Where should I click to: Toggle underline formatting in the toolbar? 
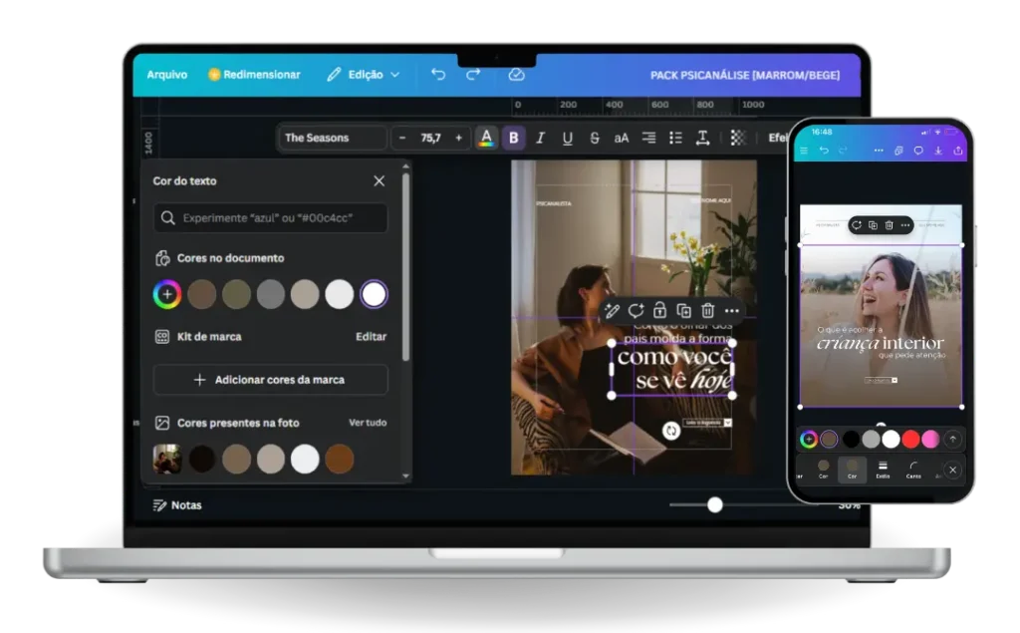(x=567, y=138)
